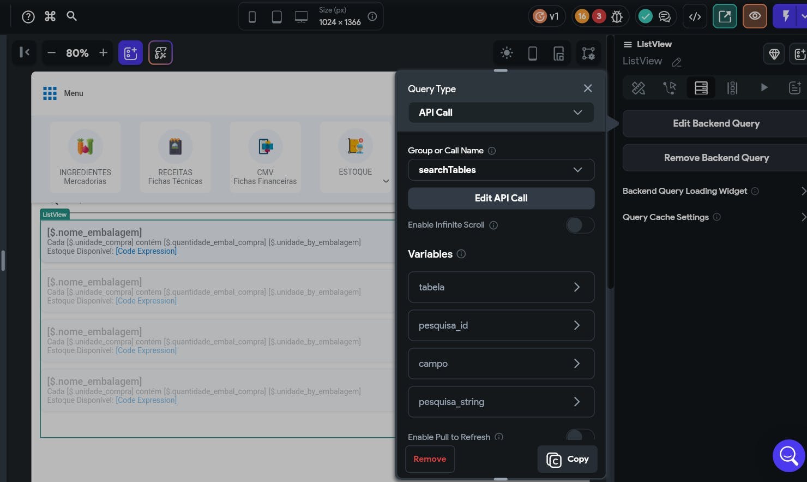Viewport: 807px width, 482px height.
Task: Click the open-in-new-window icon
Action: 725,16
